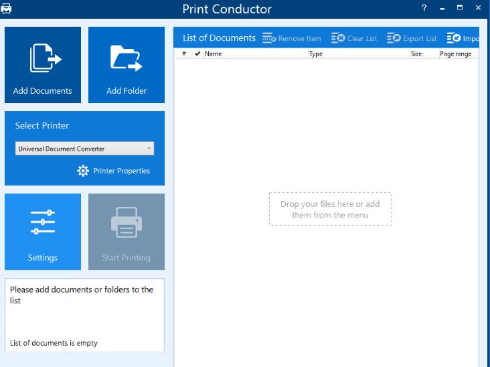Image resolution: width=490 pixels, height=367 pixels.
Task: Click 'List of documents is empty' status text
Action: pos(54,343)
